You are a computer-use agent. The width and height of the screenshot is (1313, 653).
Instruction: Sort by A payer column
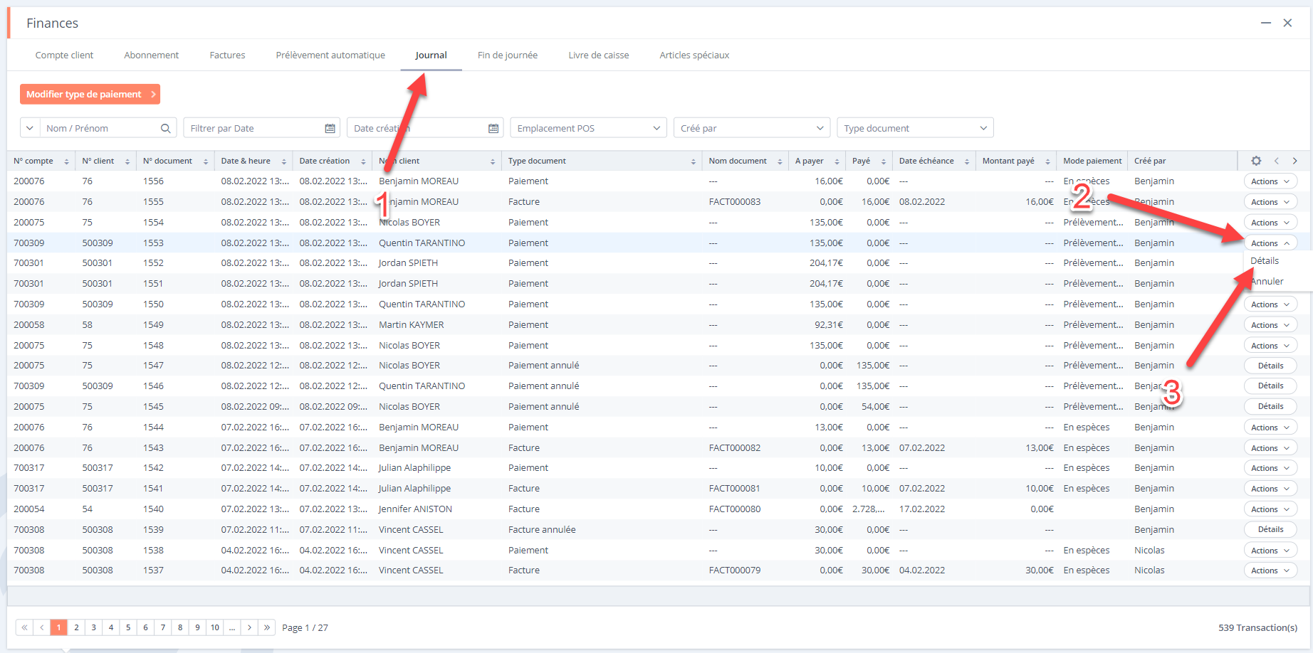pyautogui.click(x=837, y=161)
